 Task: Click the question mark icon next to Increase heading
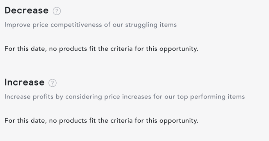(x=52, y=83)
